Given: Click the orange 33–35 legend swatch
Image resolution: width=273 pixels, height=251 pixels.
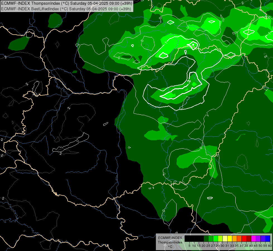Looking at the screenshot, I should pos(235,238).
